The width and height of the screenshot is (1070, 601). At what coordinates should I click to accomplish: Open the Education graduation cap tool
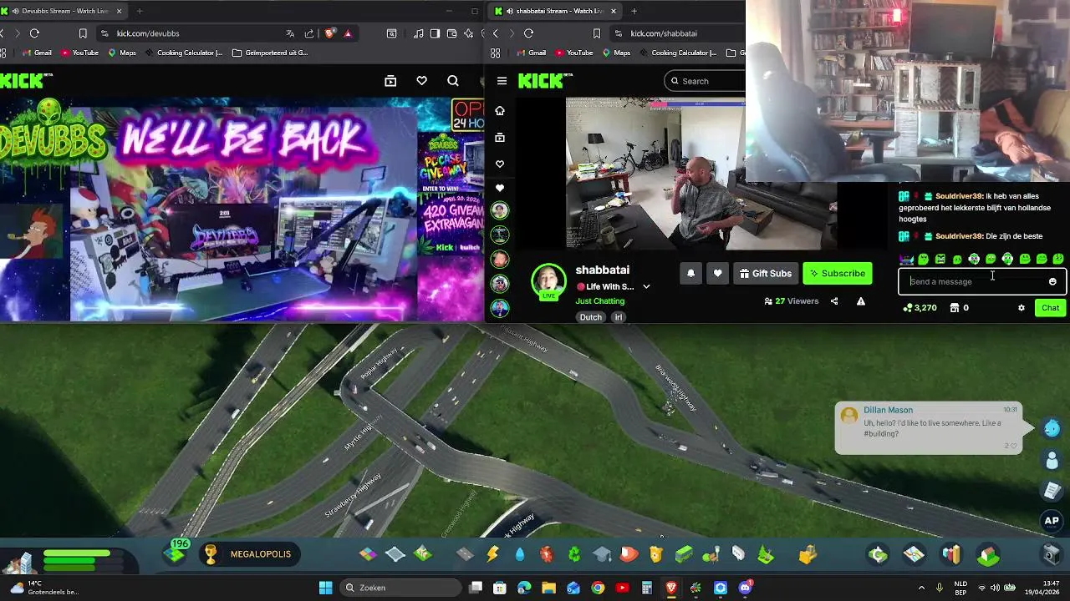pos(602,554)
